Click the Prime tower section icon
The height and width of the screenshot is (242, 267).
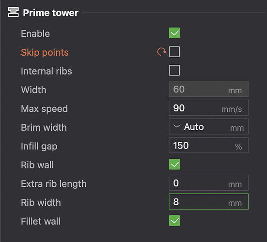tap(13, 12)
